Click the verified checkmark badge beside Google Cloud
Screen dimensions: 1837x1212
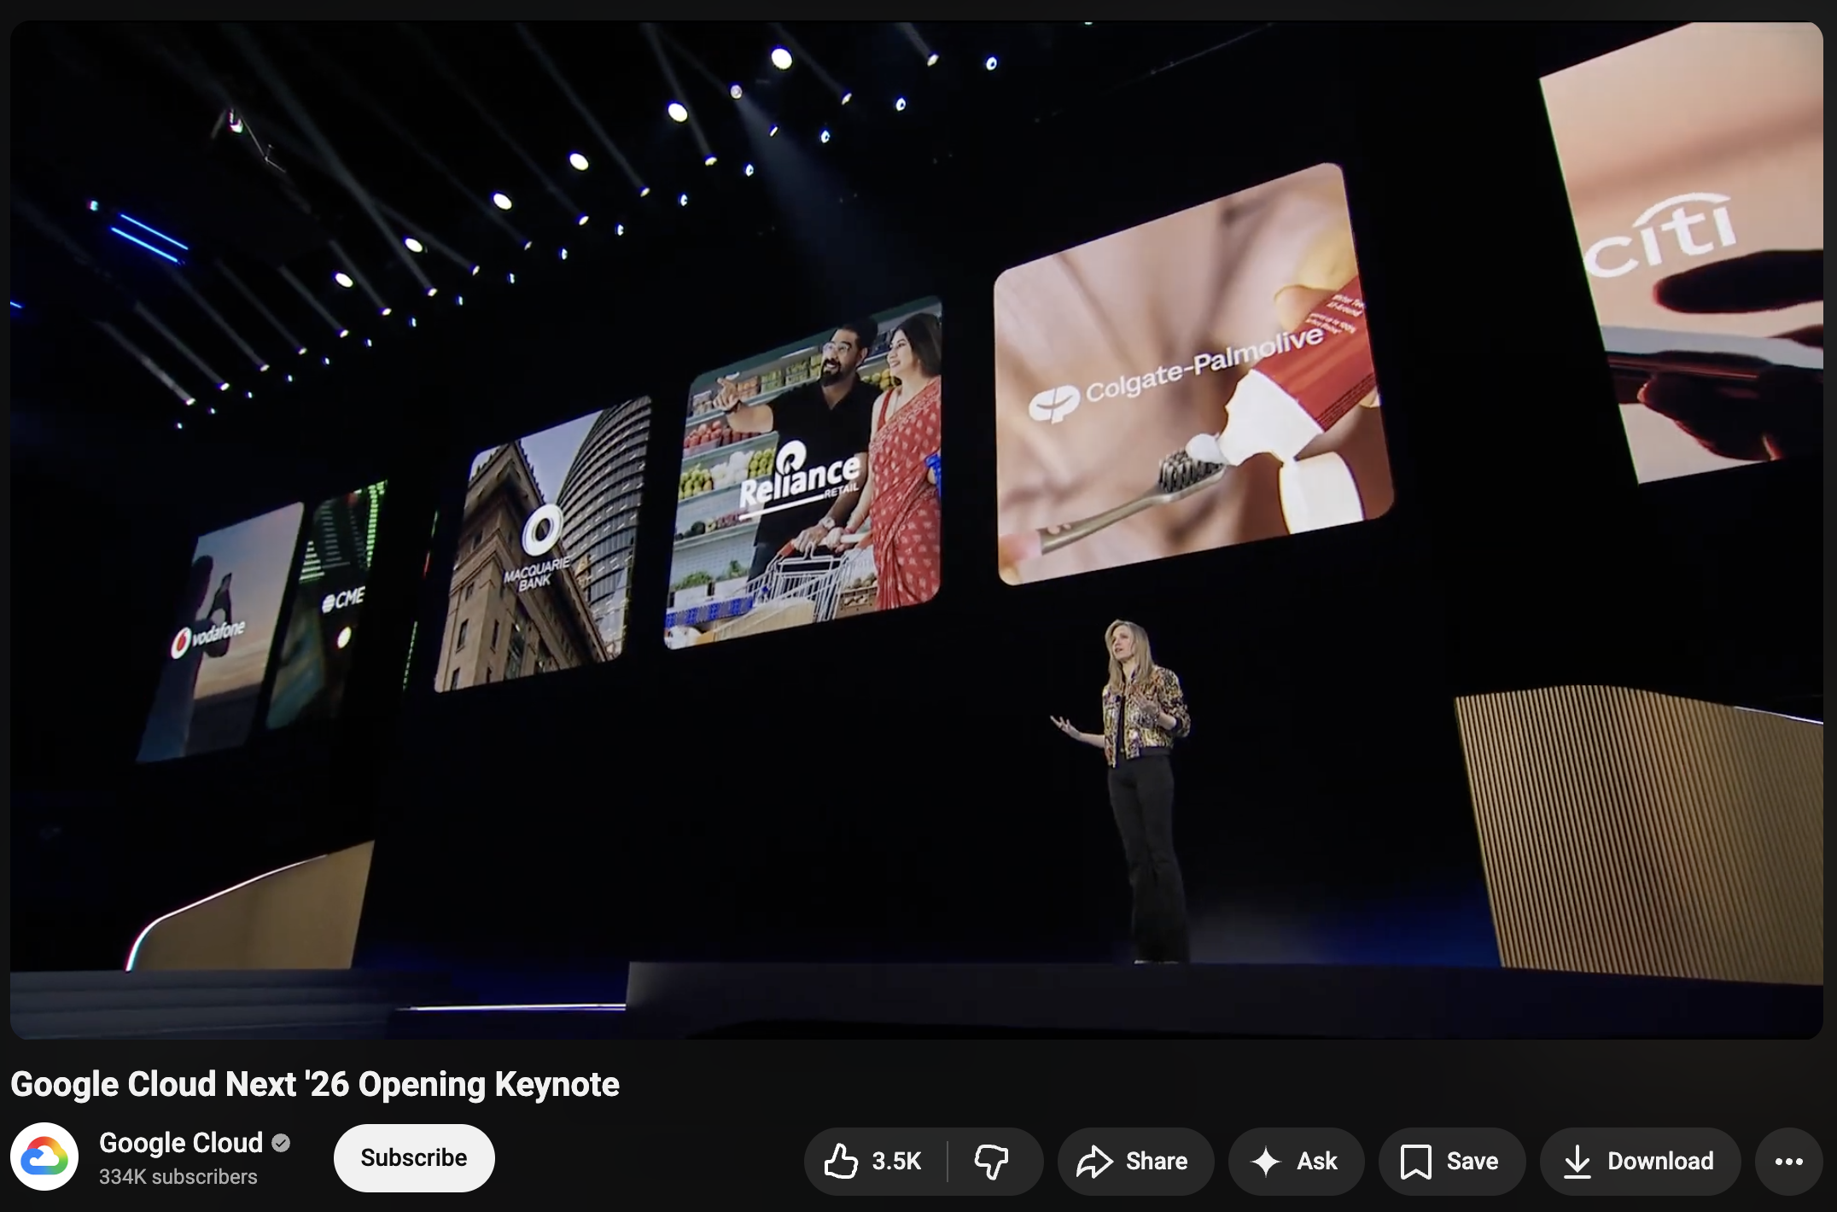pyautogui.click(x=281, y=1143)
